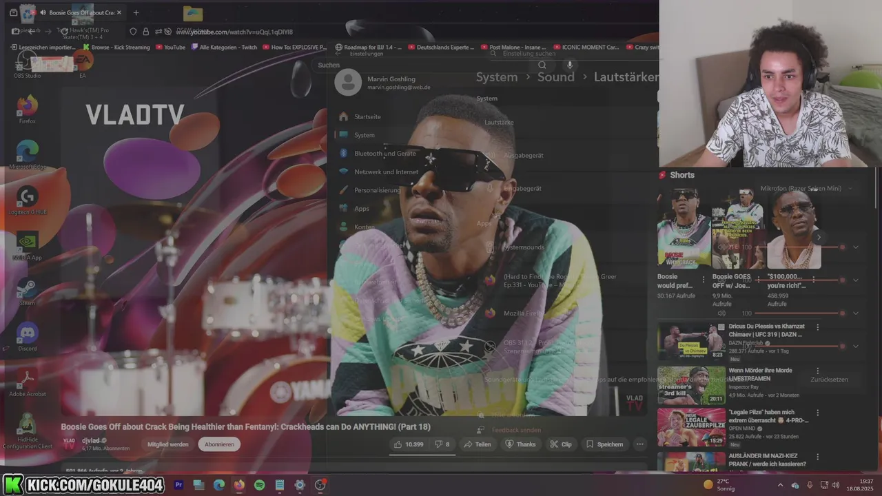Adjust the OBS volume slider
The height and width of the screenshot is (496, 882).
point(801,347)
